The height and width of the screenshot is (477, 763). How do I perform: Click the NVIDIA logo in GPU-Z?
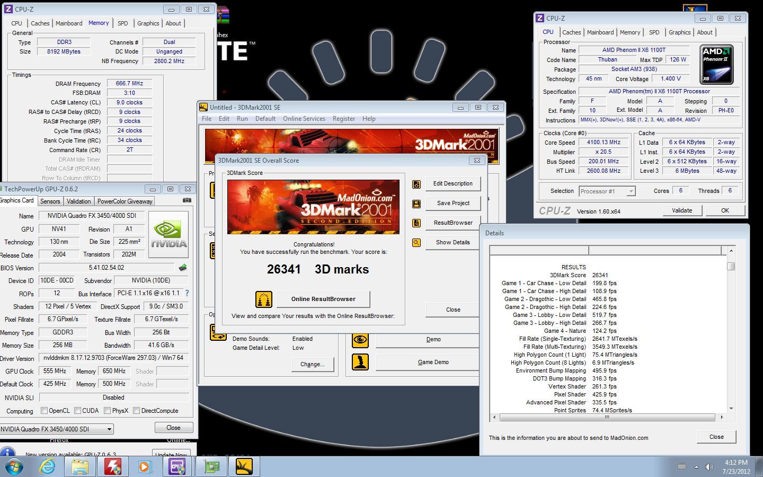(168, 235)
